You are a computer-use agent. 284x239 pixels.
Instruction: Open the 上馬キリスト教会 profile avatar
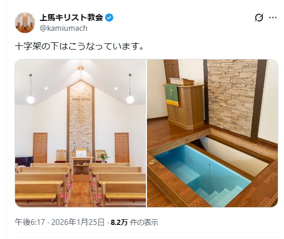[x=25, y=22]
